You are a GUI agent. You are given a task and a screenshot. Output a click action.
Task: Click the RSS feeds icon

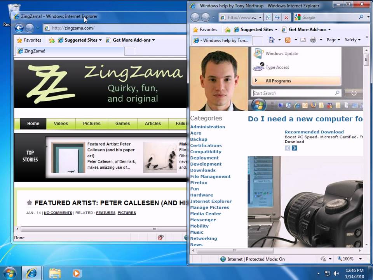pos(288,40)
